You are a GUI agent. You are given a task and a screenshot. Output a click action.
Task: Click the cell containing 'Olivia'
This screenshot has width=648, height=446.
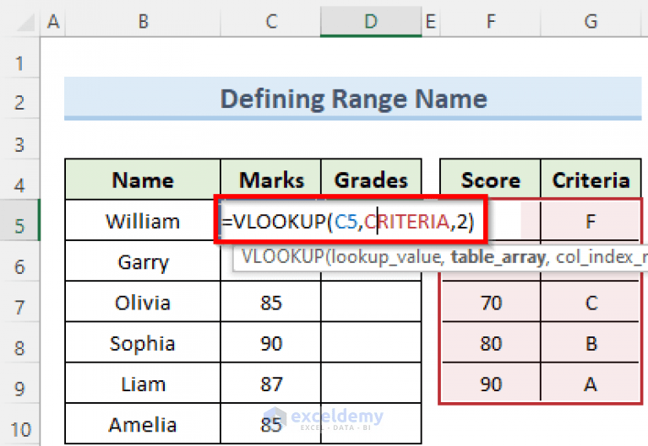coord(143,303)
